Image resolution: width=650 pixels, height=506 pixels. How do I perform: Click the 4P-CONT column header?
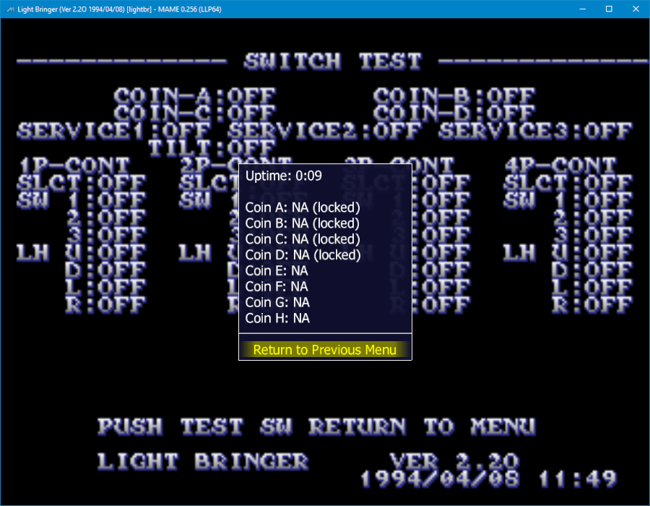[x=561, y=166]
